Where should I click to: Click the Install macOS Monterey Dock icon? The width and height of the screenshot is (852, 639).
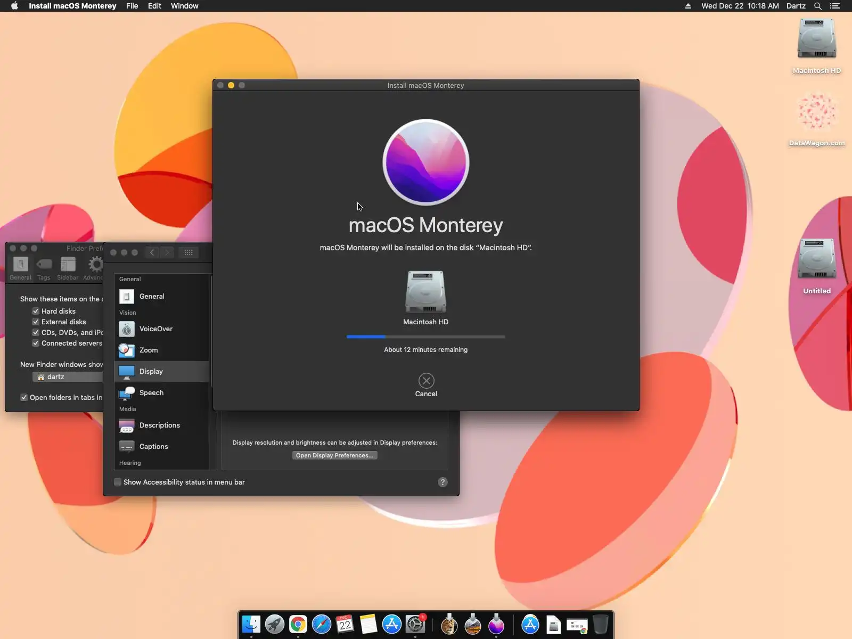pyautogui.click(x=496, y=624)
